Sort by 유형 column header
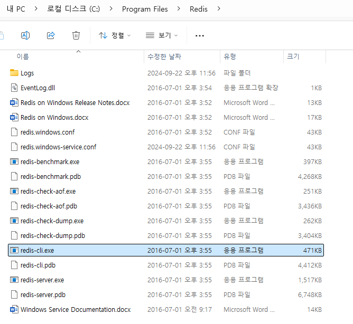 pos(230,56)
